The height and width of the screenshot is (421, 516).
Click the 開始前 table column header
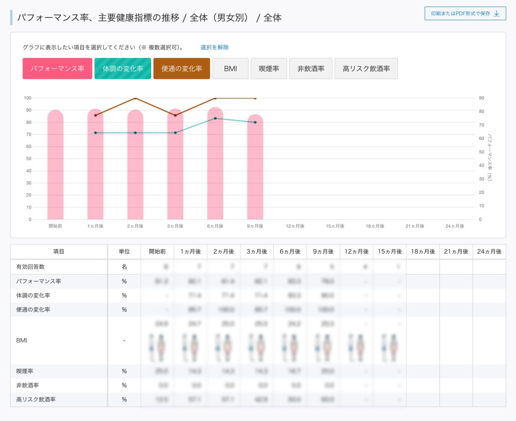[x=157, y=251]
